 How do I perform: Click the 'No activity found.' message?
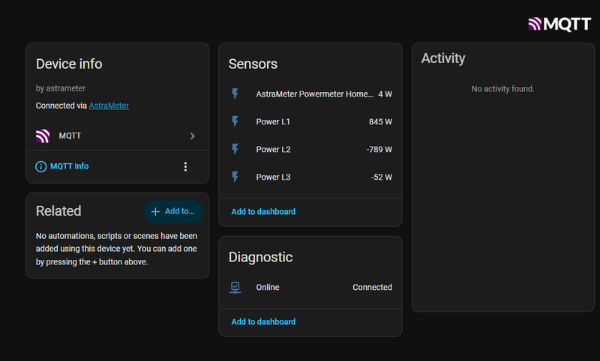pyautogui.click(x=502, y=89)
